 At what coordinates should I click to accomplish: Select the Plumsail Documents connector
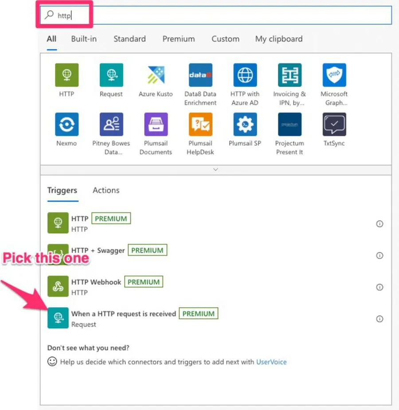pos(156,124)
